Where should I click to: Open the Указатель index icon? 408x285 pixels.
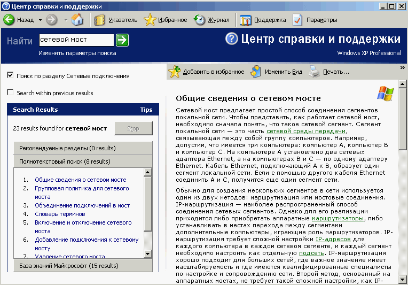click(100, 20)
